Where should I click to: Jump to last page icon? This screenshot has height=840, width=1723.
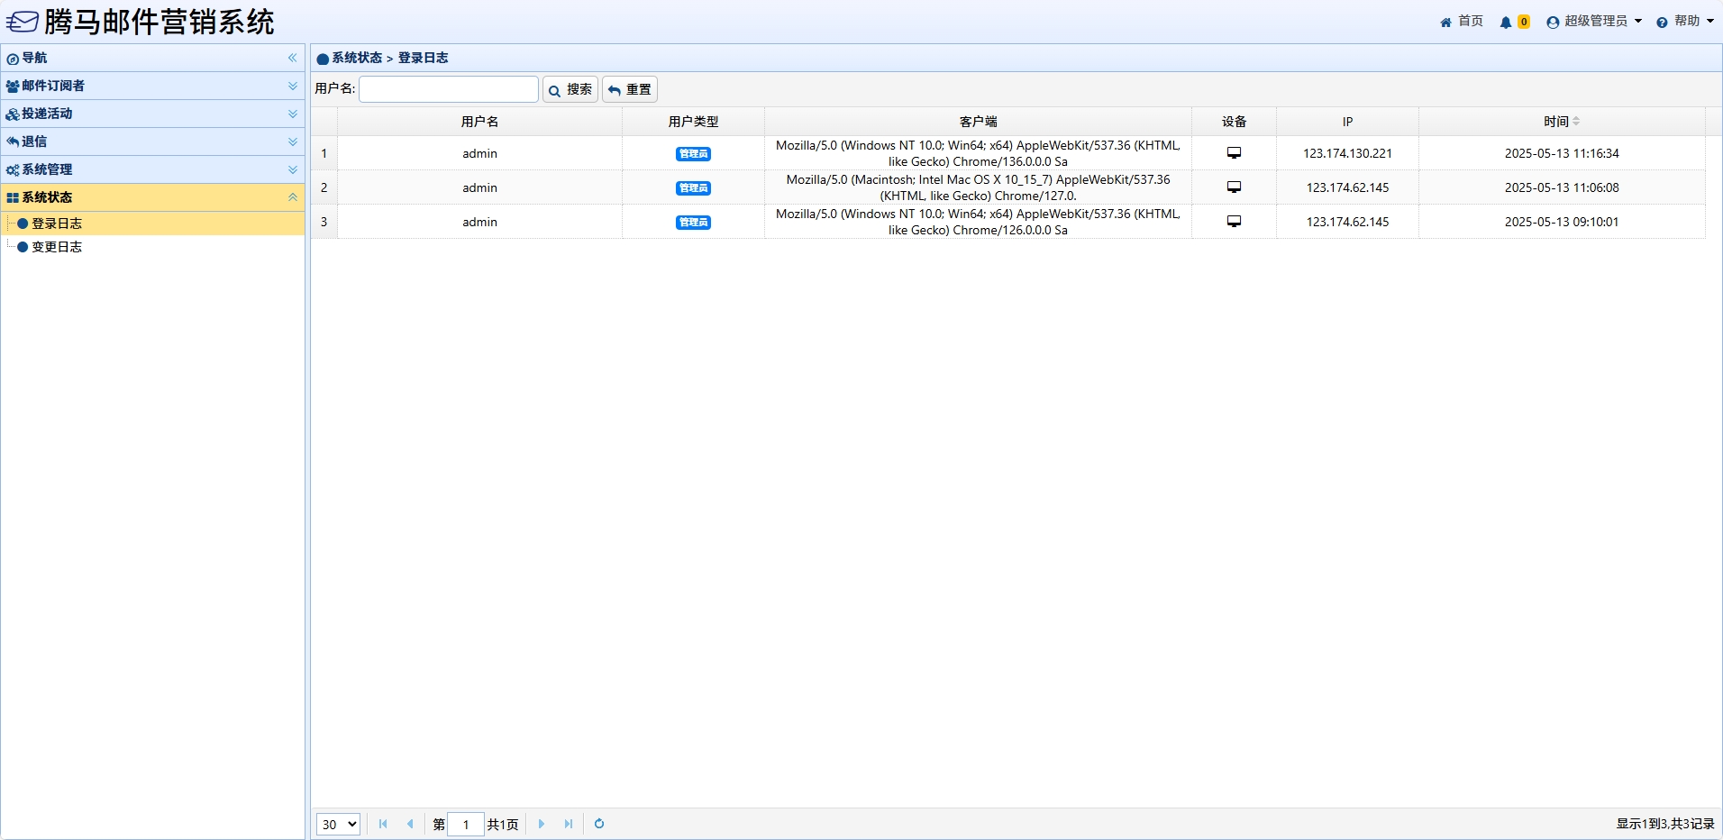click(x=569, y=824)
